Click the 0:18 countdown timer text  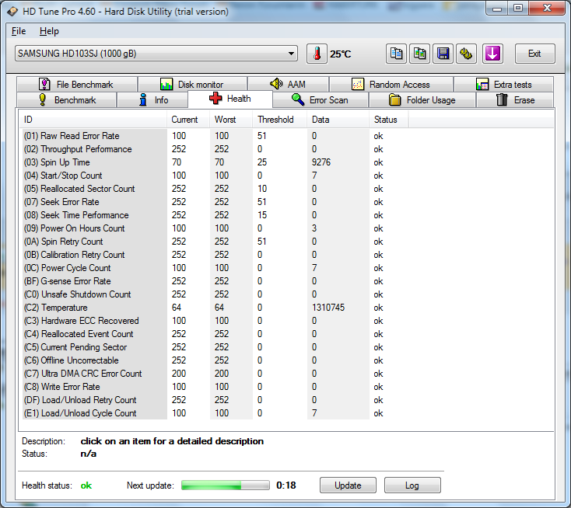(x=286, y=485)
